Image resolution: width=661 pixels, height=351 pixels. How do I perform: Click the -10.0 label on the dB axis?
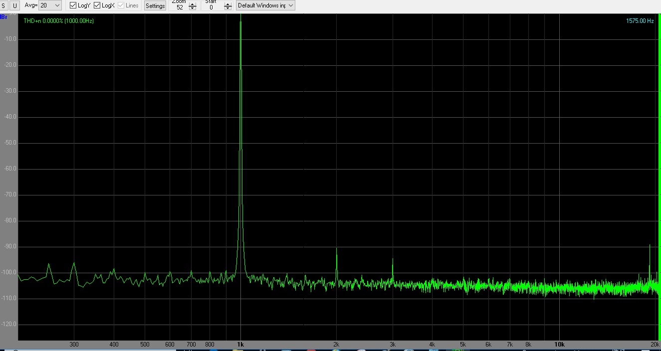pyautogui.click(x=9, y=39)
